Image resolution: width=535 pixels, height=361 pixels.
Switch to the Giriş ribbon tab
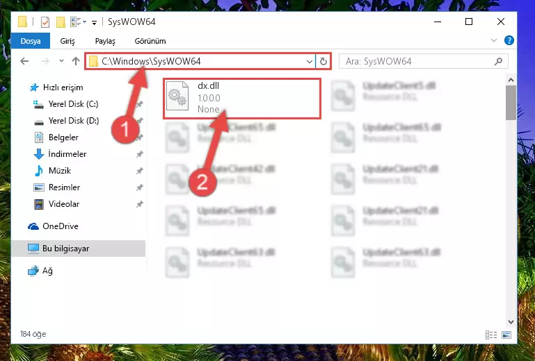[67, 41]
